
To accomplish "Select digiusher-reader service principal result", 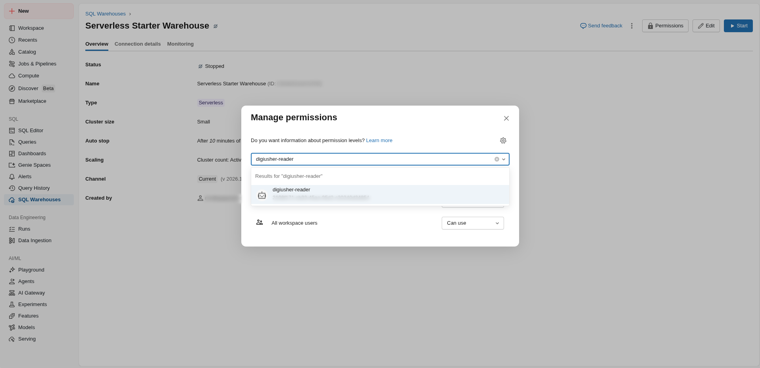I will [x=380, y=195].
